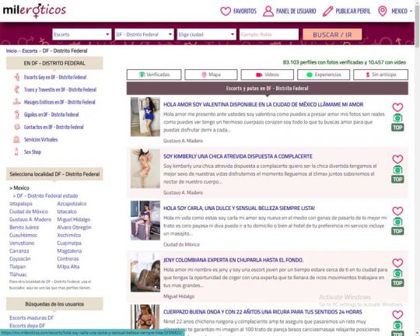Favorite the Jeny listing with heart icon

(397, 263)
